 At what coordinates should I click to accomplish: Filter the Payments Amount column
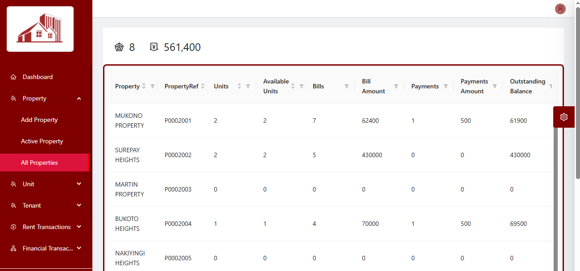(x=495, y=86)
